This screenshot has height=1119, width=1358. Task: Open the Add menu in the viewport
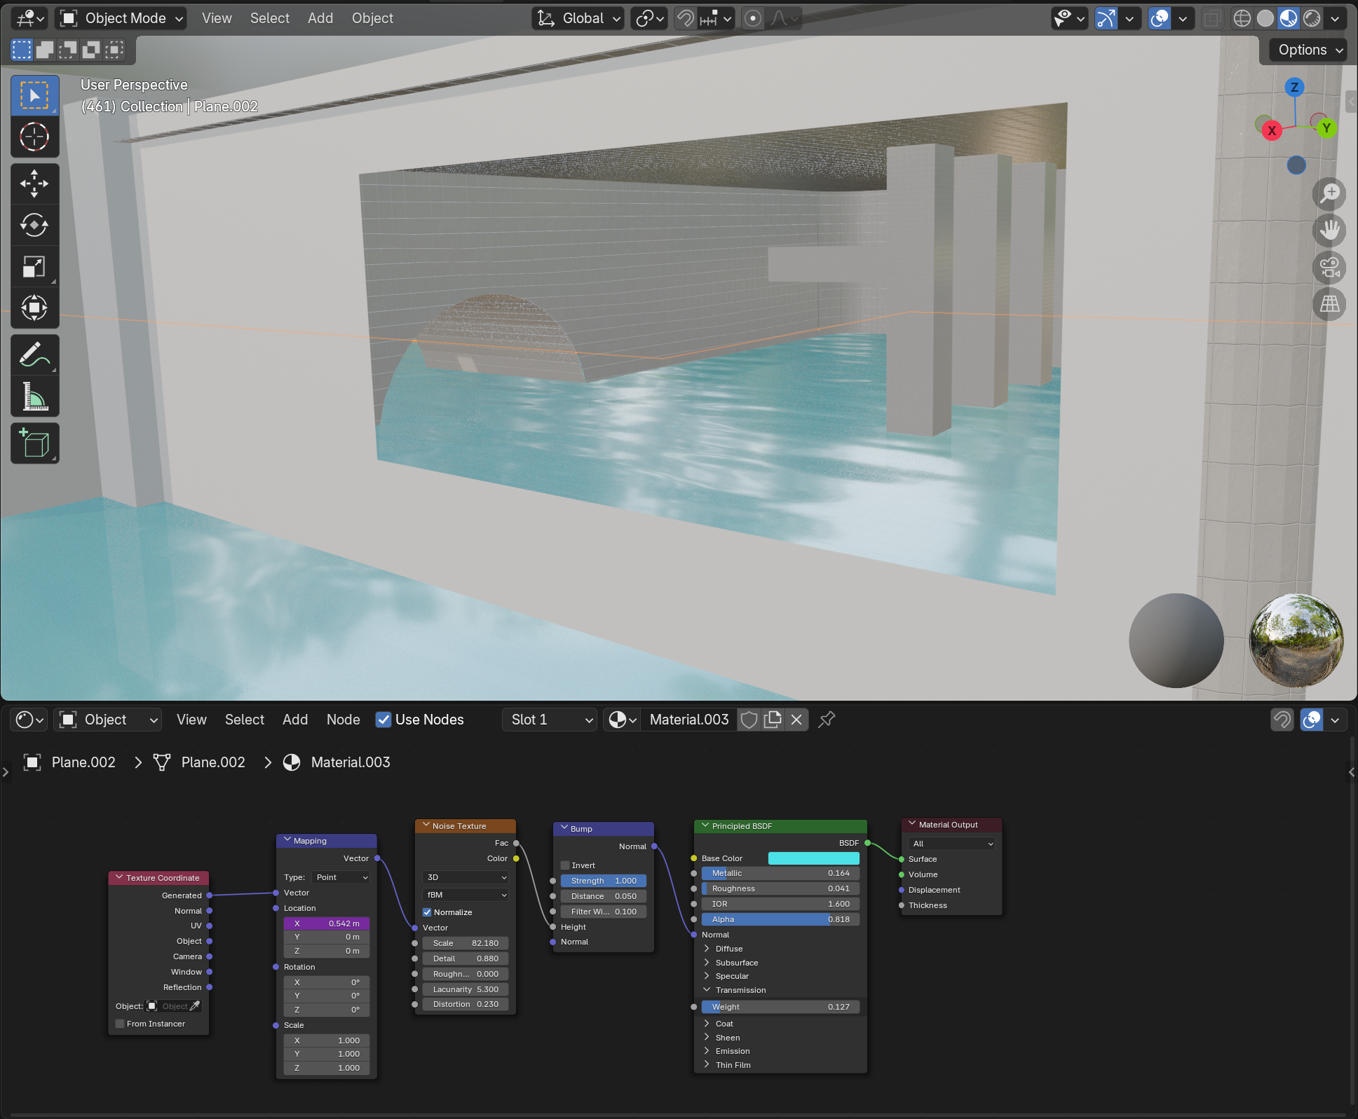pos(320,18)
